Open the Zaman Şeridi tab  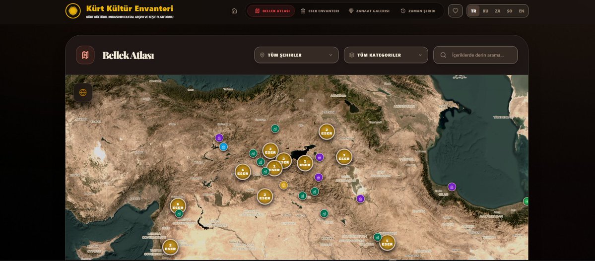click(418, 11)
